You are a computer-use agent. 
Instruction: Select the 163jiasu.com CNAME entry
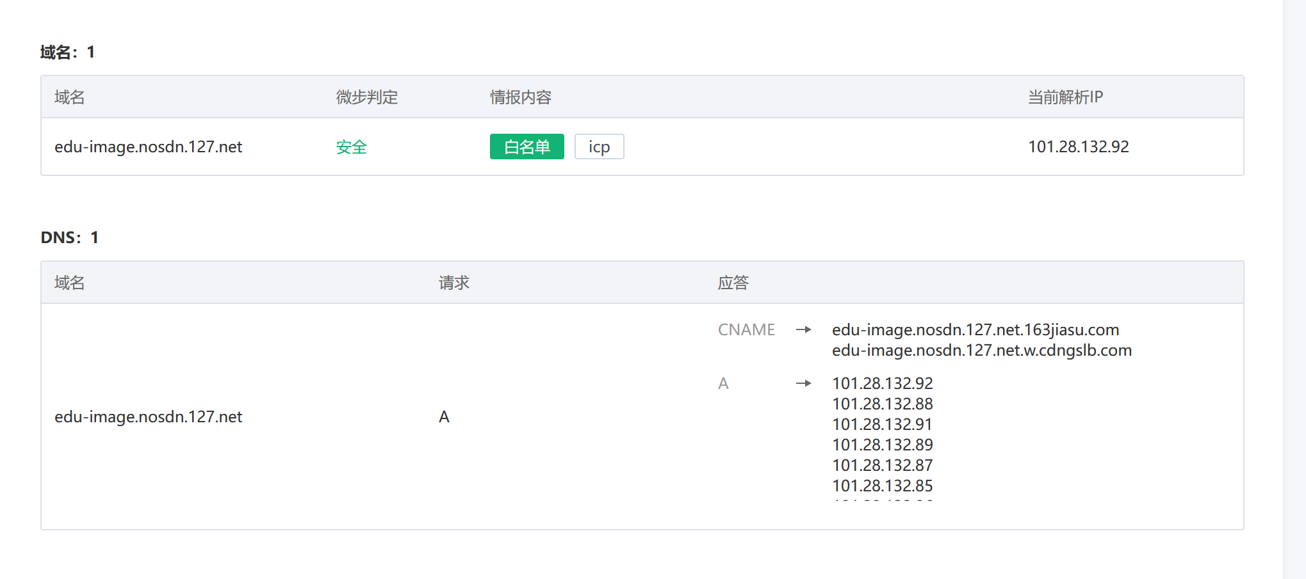[x=975, y=330]
